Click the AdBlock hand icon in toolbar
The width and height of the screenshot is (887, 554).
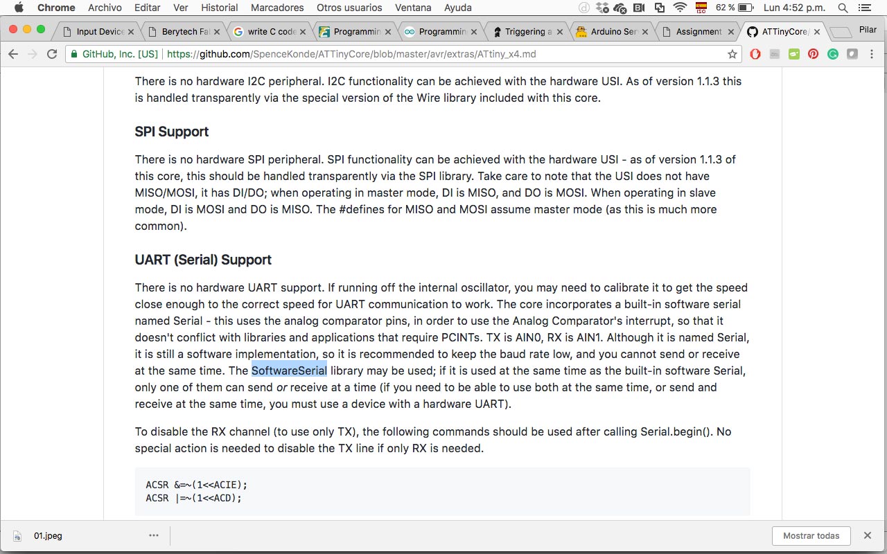[755, 53]
